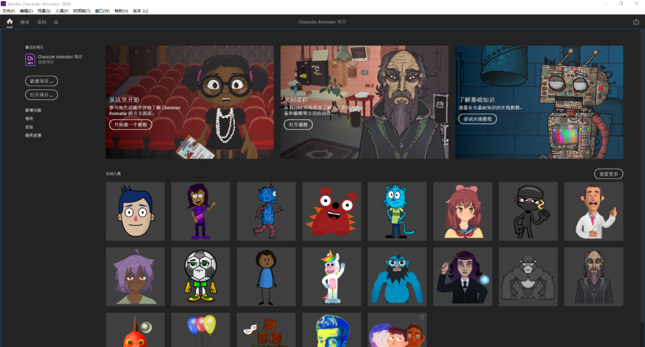Open the 版本 3.2 menu

[x=140, y=11]
